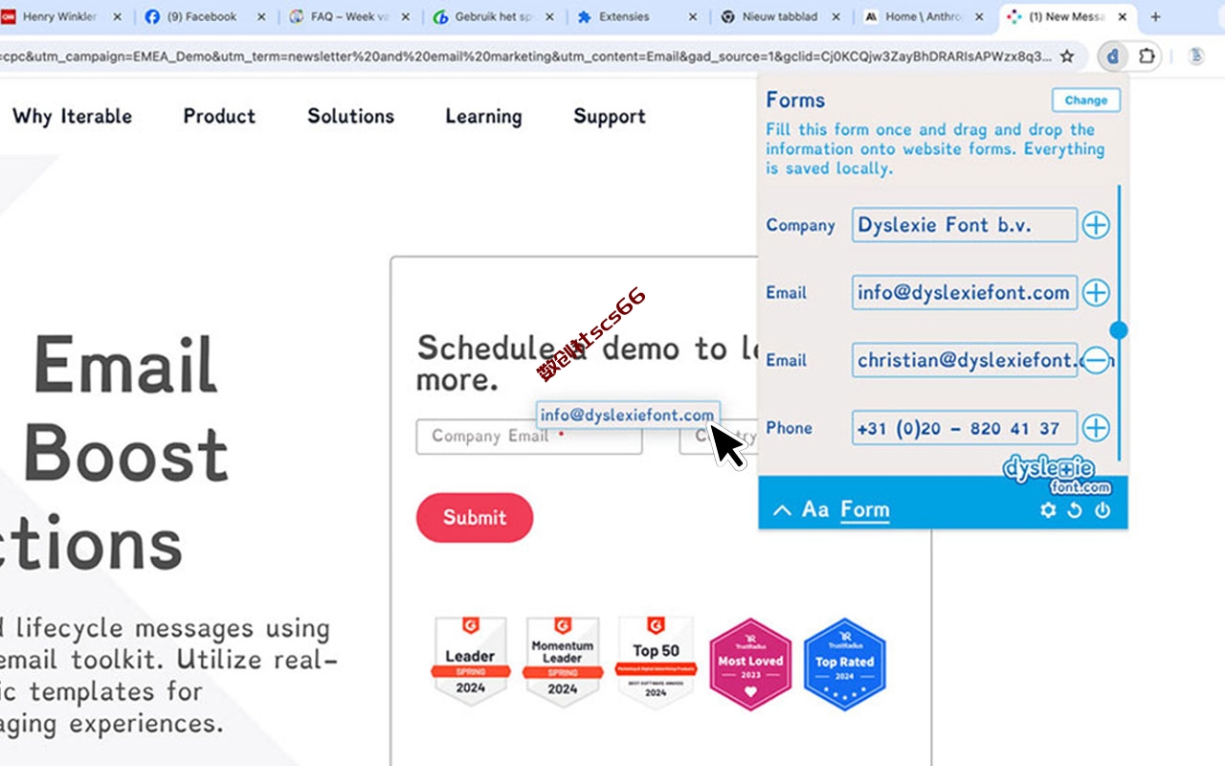Switch to the Extensies tab

pos(635,16)
